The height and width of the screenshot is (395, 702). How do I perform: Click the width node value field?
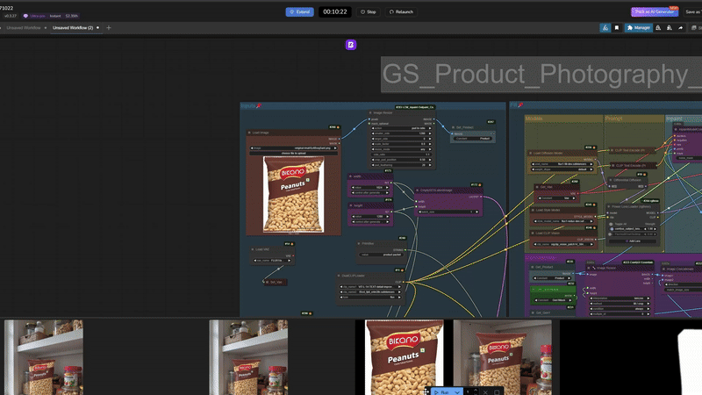pyautogui.click(x=371, y=188)
